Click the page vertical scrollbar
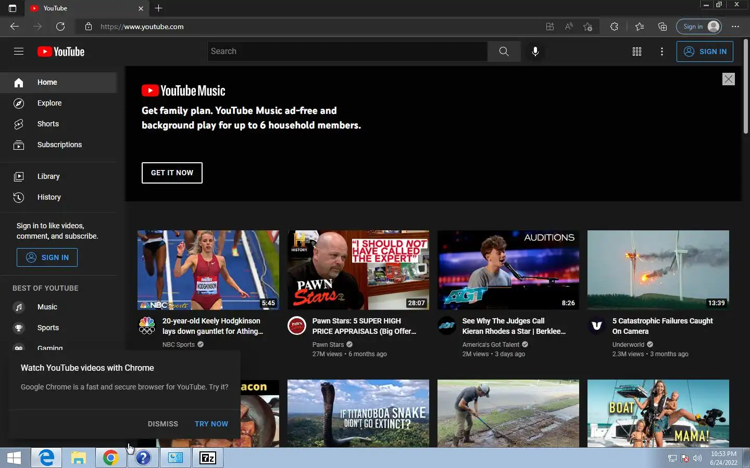Screen dimensions: 750x468 746,87
